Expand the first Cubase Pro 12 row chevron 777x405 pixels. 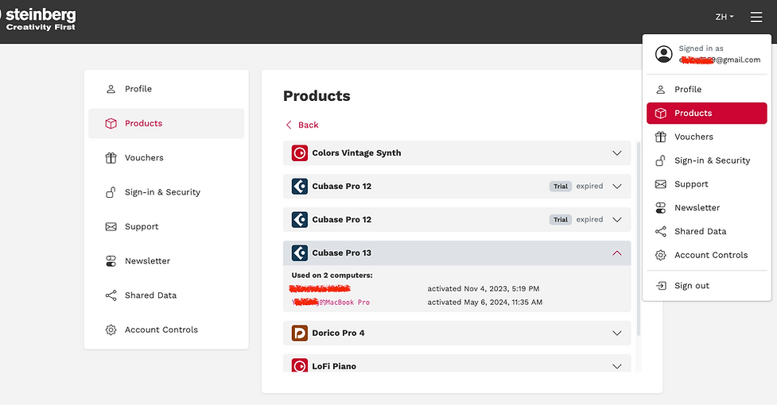click(617, 187)
